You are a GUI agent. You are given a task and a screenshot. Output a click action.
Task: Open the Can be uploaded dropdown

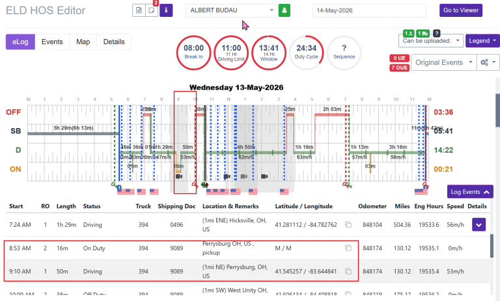431,41
